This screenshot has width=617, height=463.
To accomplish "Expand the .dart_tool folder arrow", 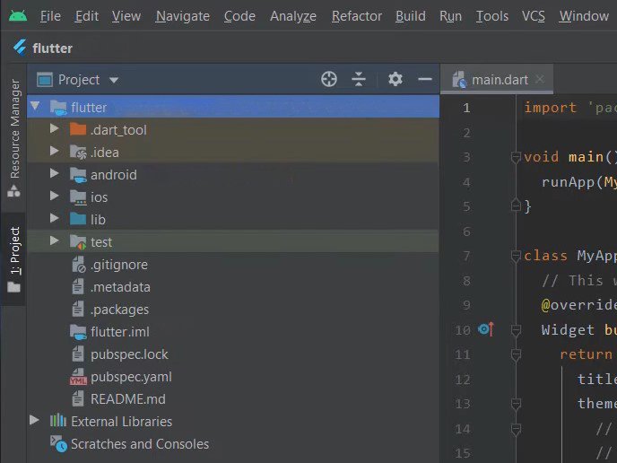I will [55, 128].
